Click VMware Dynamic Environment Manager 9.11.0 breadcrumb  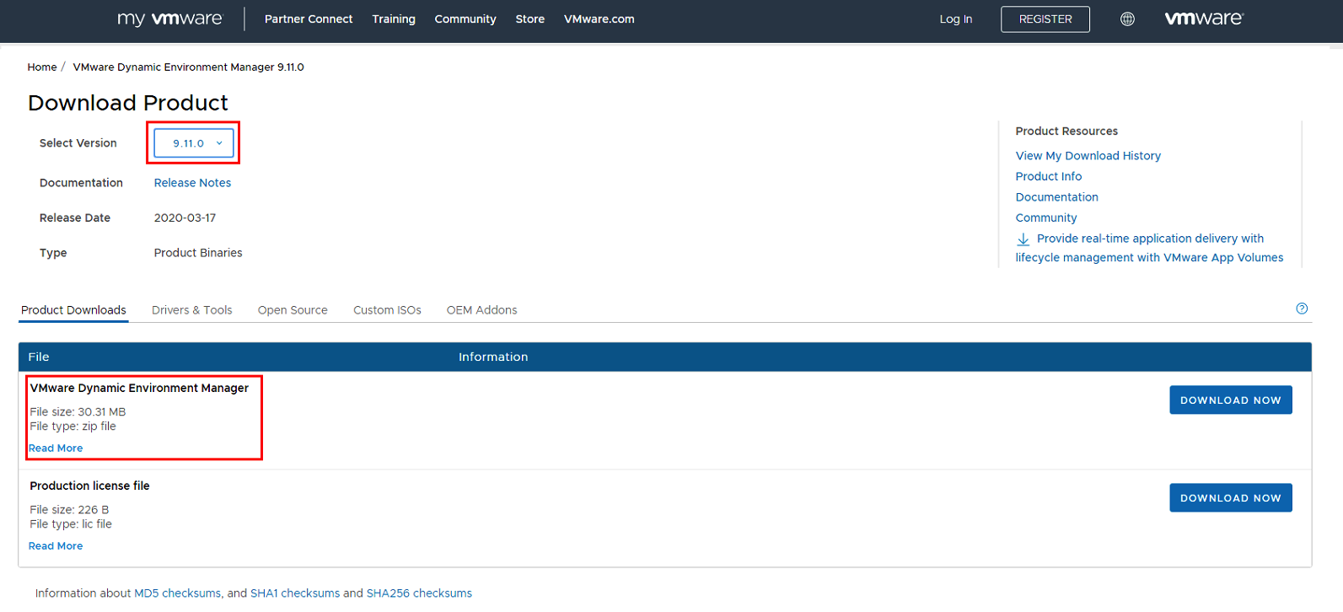click(x=188, y=67)
